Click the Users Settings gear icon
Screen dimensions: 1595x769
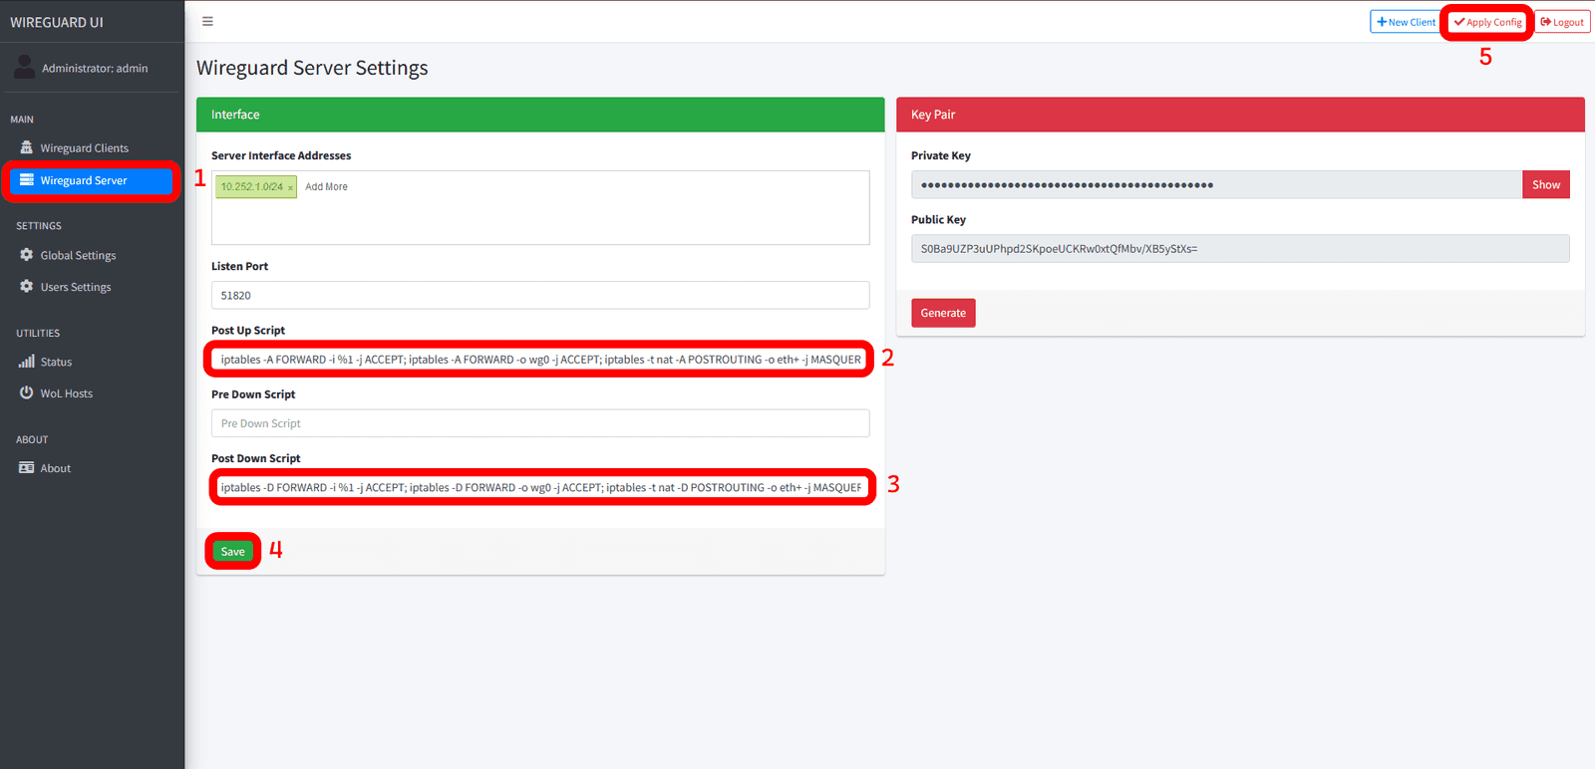(27, 287)
